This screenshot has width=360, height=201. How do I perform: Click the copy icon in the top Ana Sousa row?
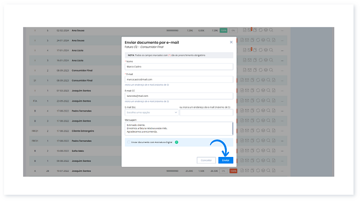tap(254, 30)
